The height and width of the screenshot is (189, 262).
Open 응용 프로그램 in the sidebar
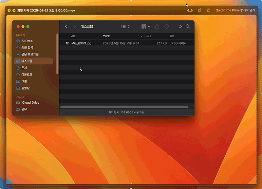click(34, 54)
